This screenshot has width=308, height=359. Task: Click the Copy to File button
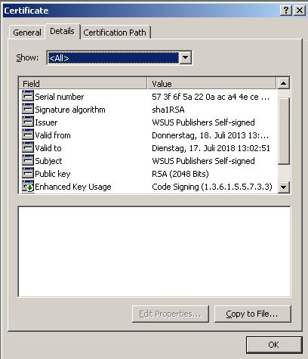(252, 314)
